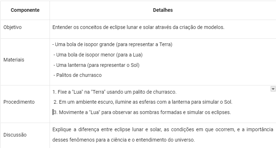
Task: Click the word Sol in step 2
Action: [x=228, y=102]
